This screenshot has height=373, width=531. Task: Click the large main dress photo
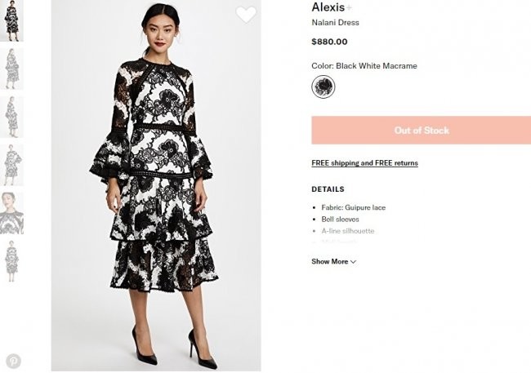[x=156, y=188]
